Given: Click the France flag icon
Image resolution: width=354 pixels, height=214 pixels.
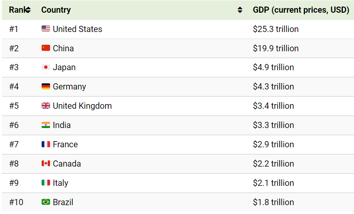Looking at the screenshot, I should [46, 144].
